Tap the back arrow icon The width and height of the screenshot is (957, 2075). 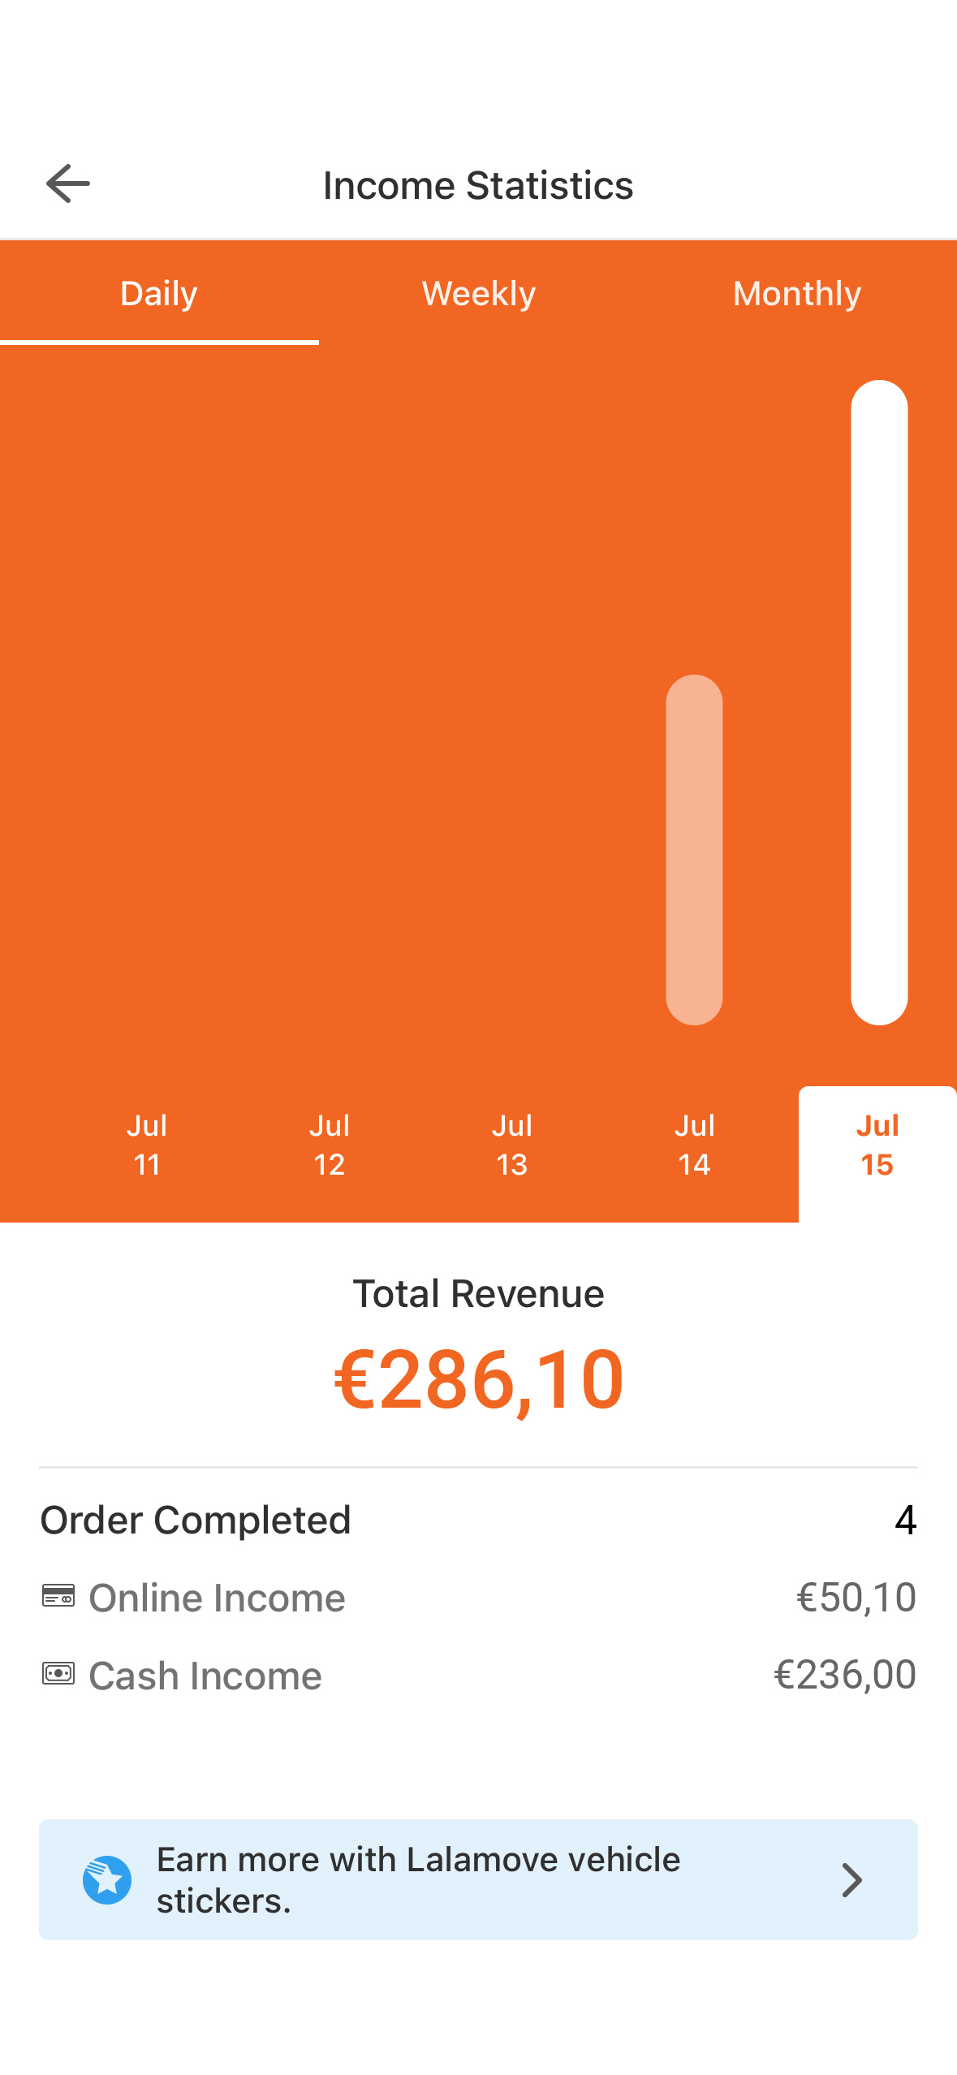click(x=68, y=183)
